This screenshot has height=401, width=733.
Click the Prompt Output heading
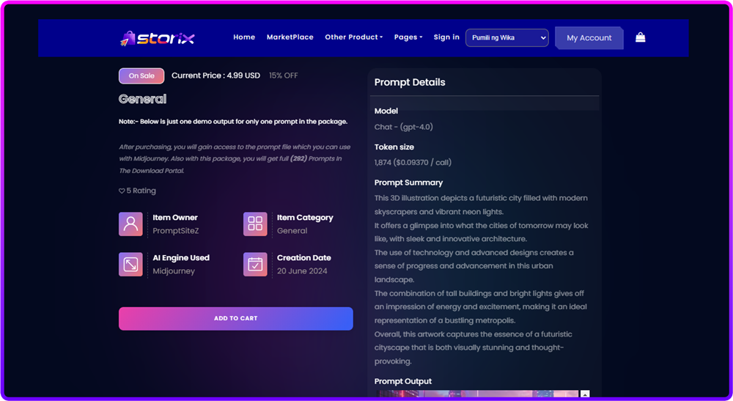[x=403, y=381]
